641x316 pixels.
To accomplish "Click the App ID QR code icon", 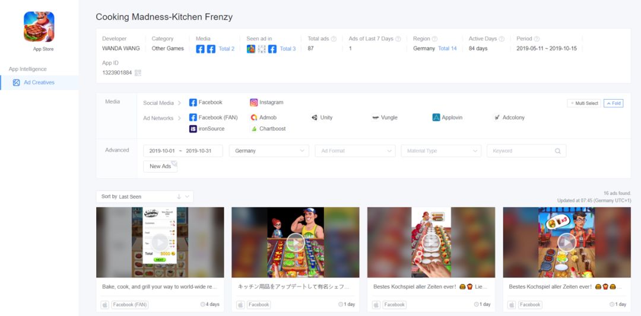I will (138, 73).
